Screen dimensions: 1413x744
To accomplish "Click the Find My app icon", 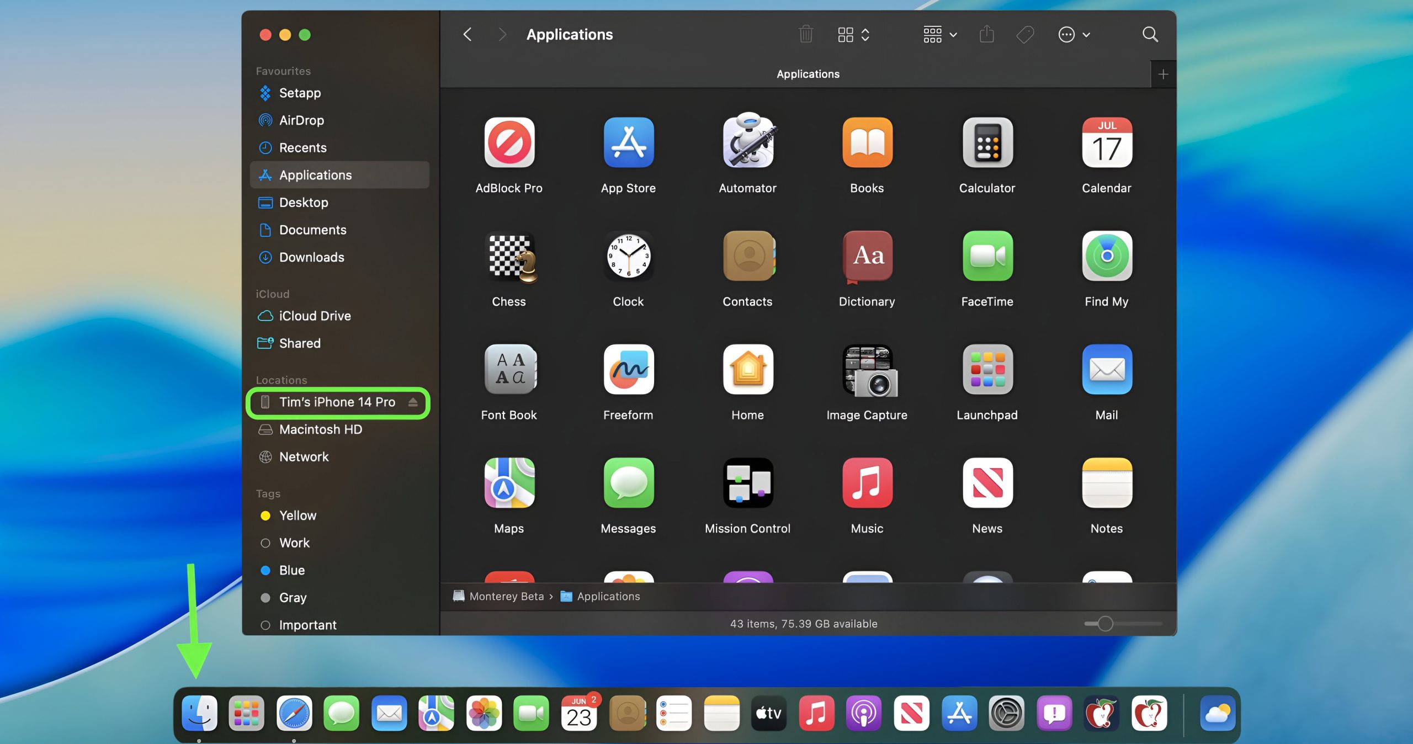I will click(x=1107, y=256).
